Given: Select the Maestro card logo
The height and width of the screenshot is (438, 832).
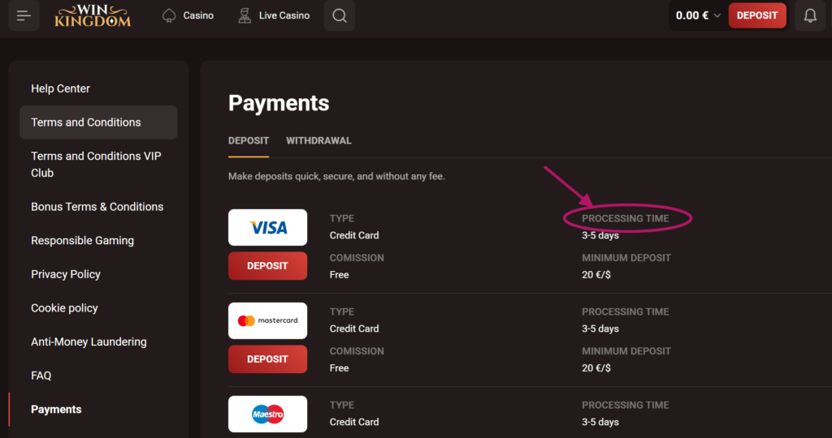Looking at the screenshot, I should (x=267, y=414).
